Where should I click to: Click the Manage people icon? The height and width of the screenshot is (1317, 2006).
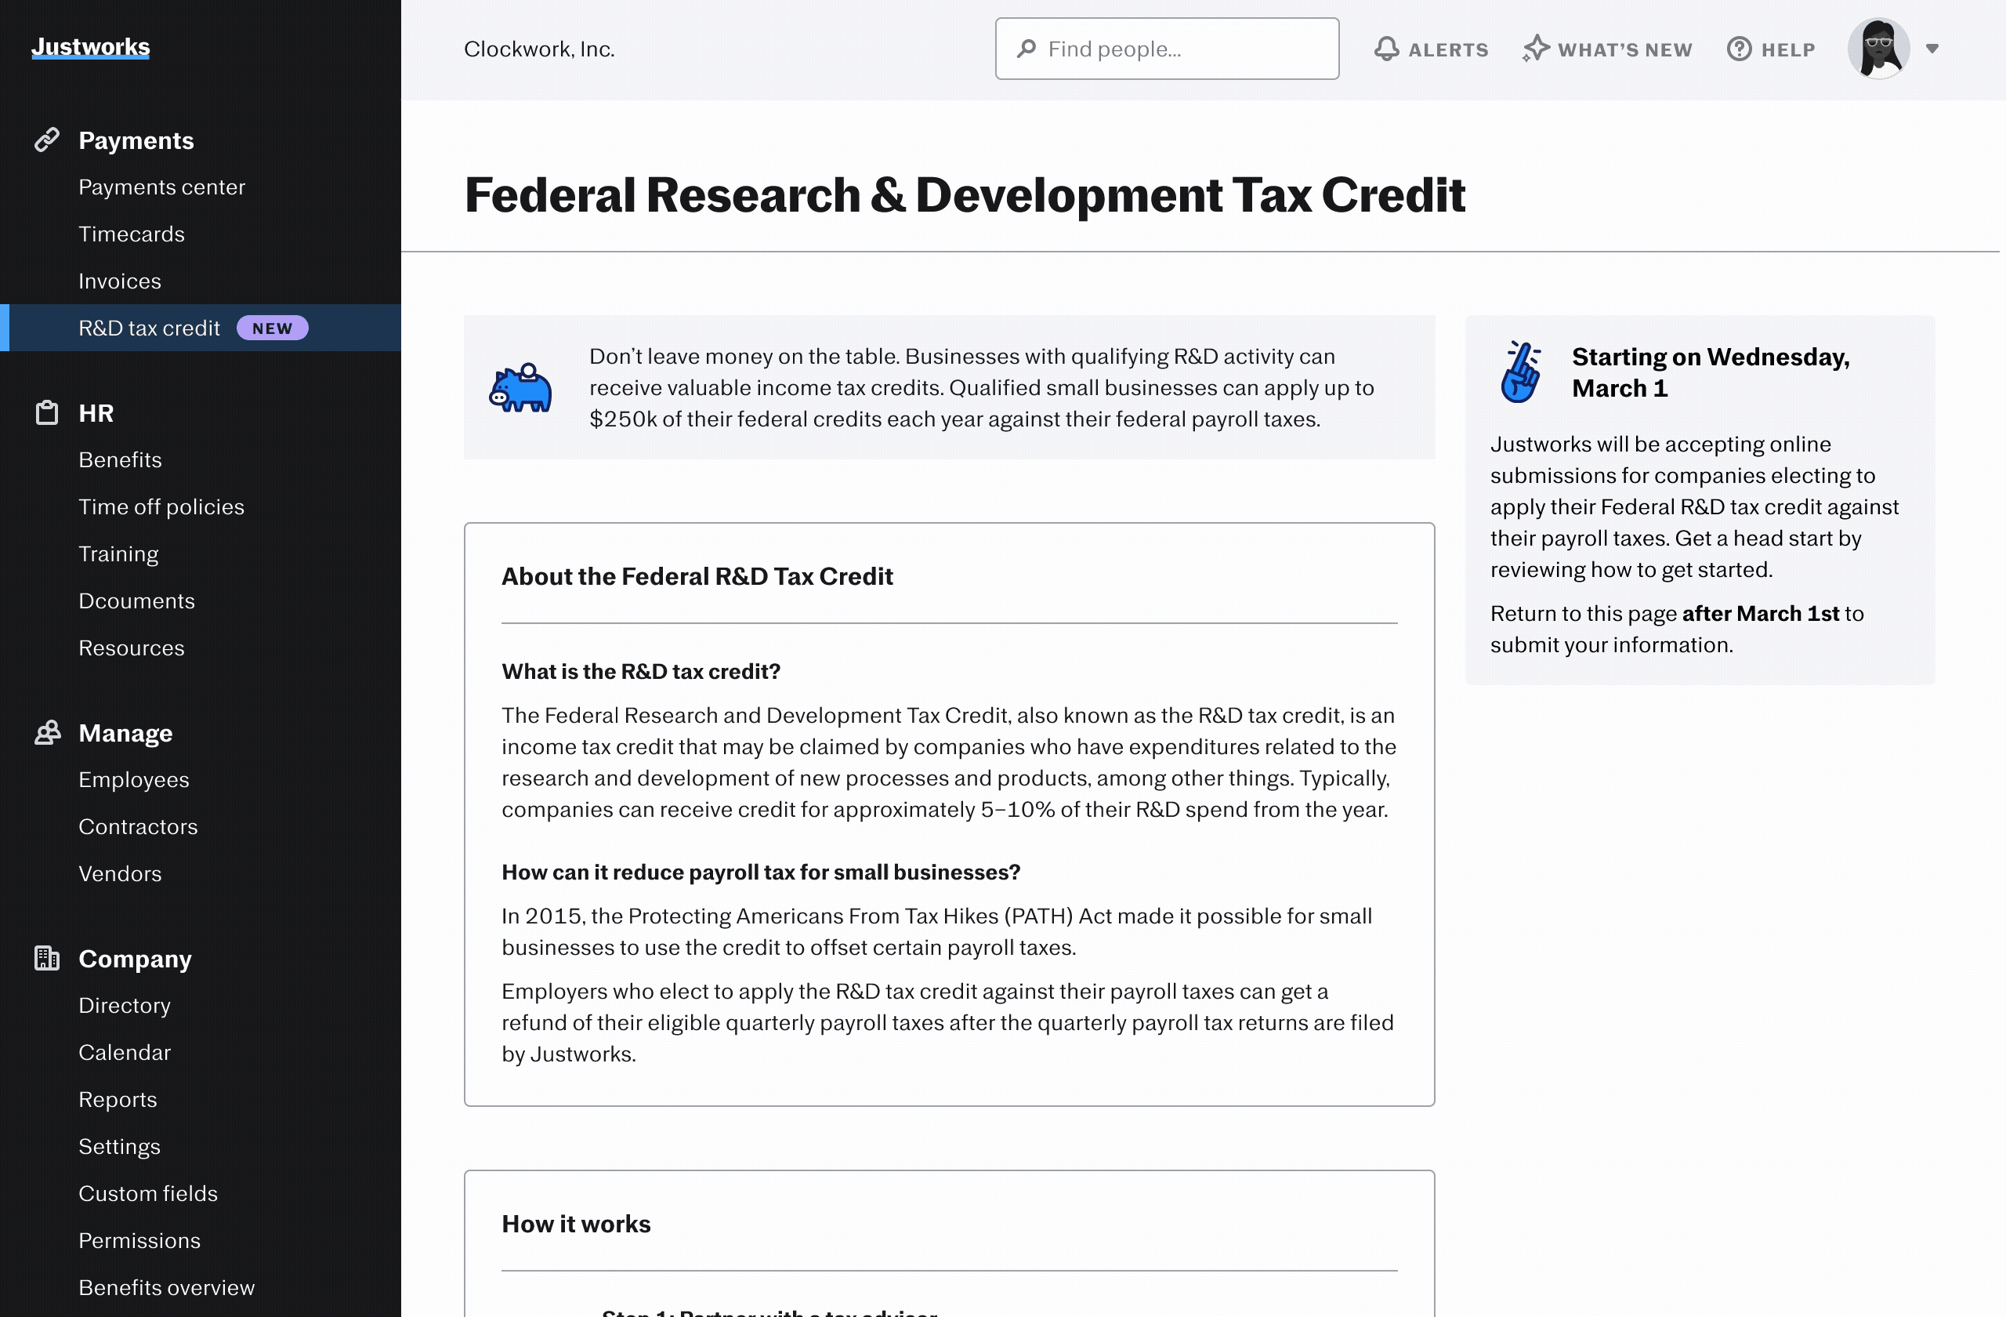47,733
